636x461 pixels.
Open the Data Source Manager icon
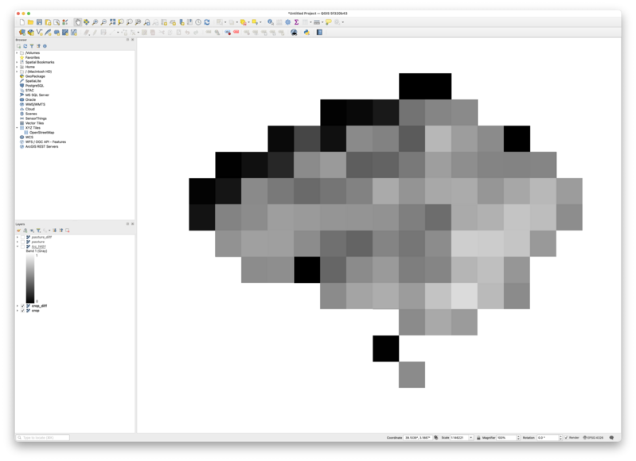[22, 33]
